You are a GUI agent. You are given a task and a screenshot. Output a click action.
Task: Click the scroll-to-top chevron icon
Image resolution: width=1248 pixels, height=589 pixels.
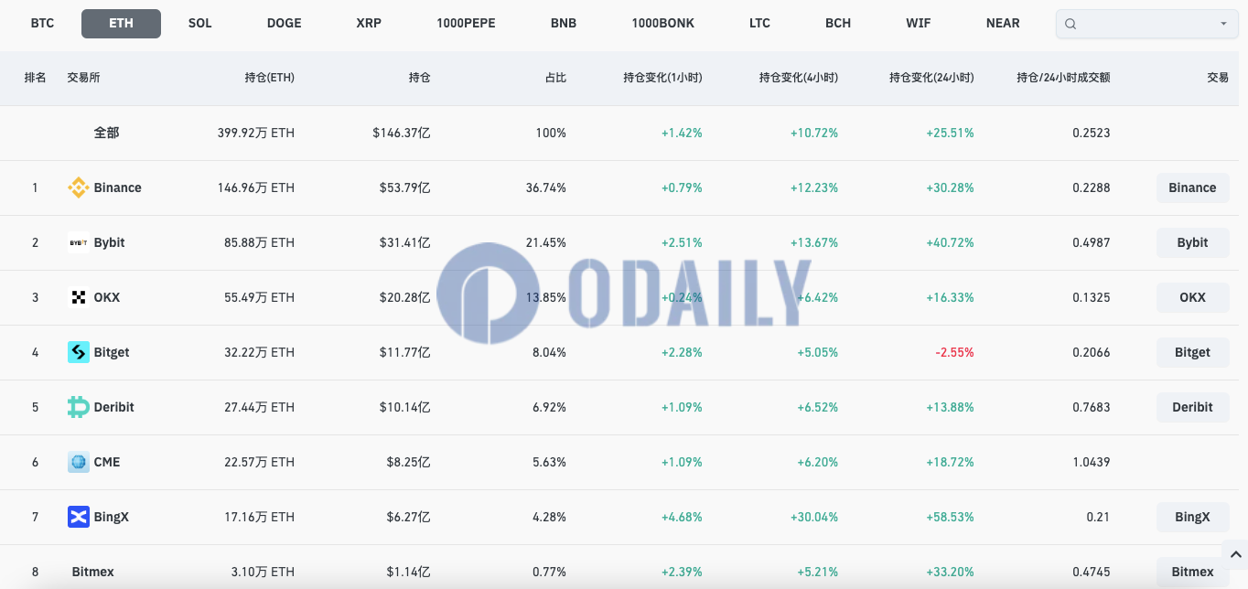pos(1234,554)
